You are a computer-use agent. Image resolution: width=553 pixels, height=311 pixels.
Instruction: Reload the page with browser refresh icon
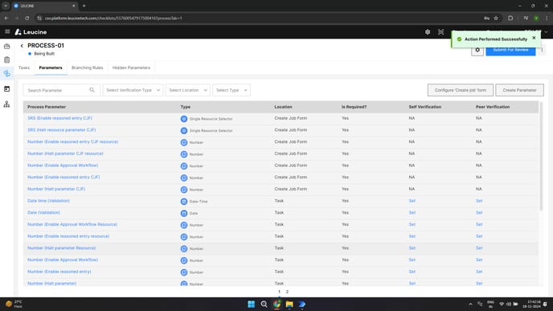(27, 18)
